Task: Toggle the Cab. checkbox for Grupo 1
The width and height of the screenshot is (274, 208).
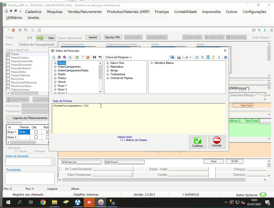Action: (36, 132)
